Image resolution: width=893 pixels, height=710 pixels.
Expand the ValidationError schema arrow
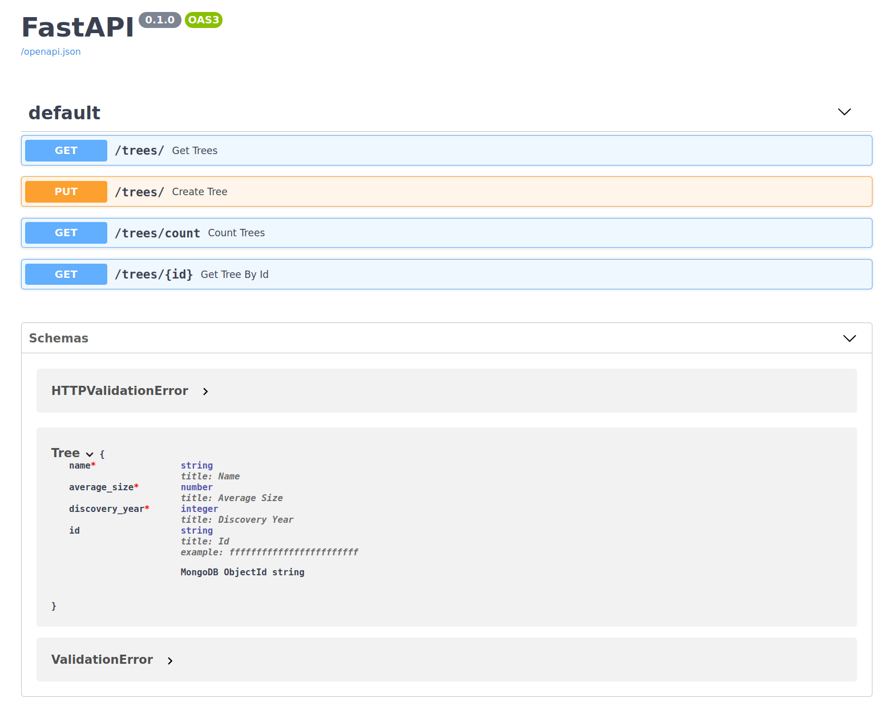tap(170, 661)
